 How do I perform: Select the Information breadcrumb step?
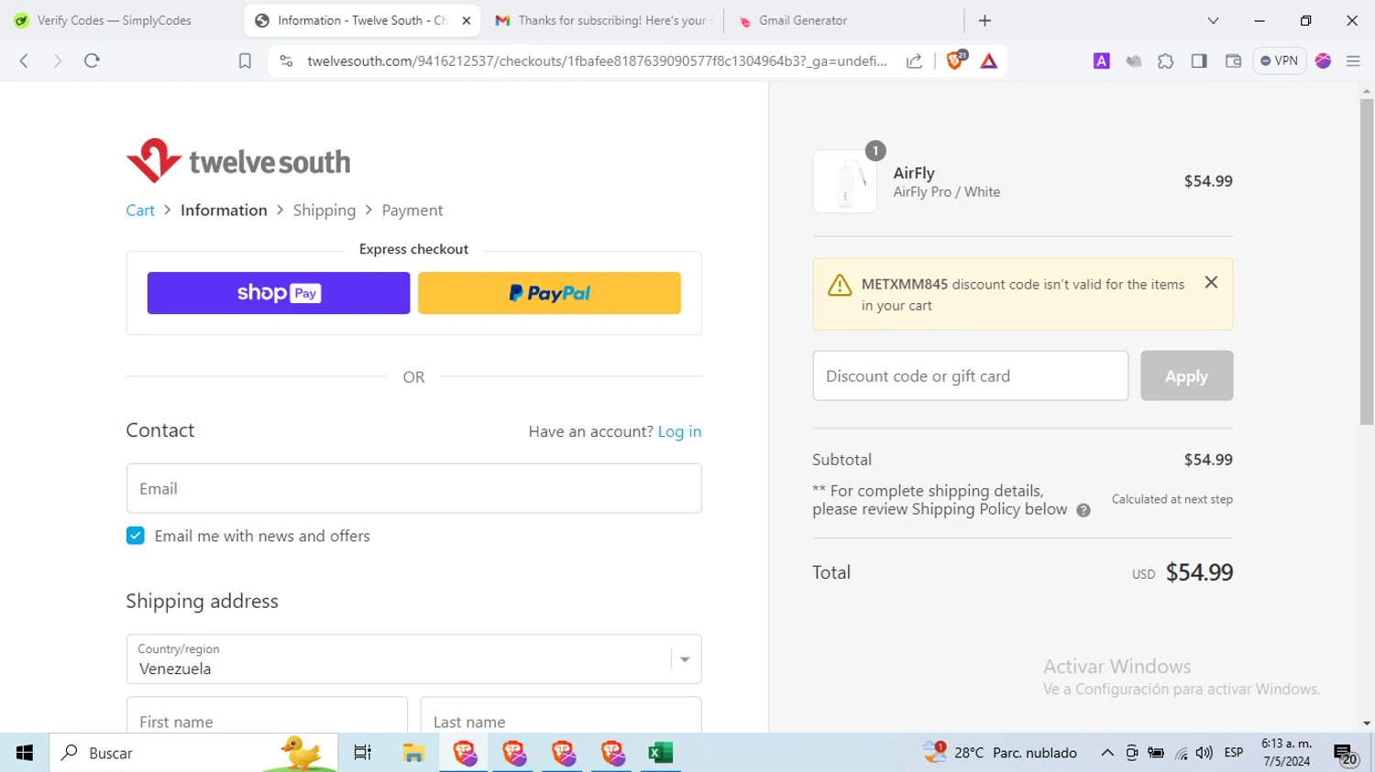pyautogui.click(x=224, y=211)
